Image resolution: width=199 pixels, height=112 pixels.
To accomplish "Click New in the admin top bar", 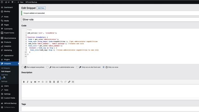I will coord(21,2).
